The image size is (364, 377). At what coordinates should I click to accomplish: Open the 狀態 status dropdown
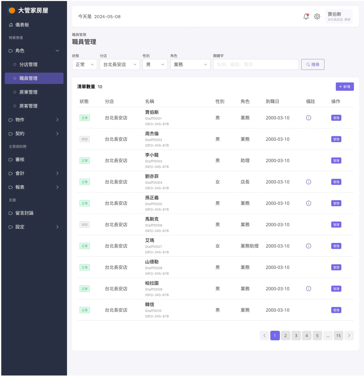pos(84,64)
